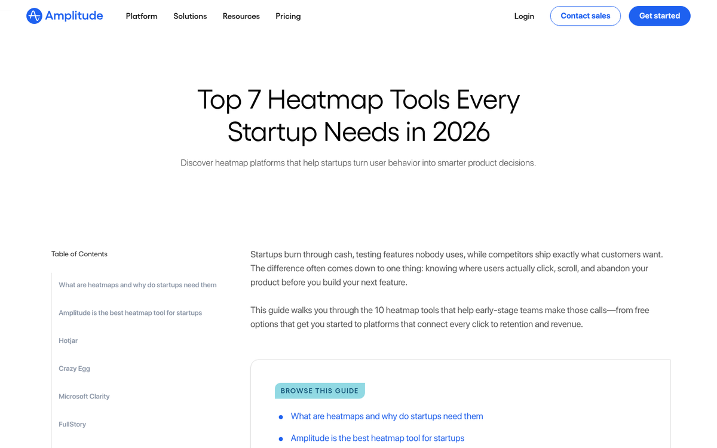Click the Login link

(x=524, y=16)
